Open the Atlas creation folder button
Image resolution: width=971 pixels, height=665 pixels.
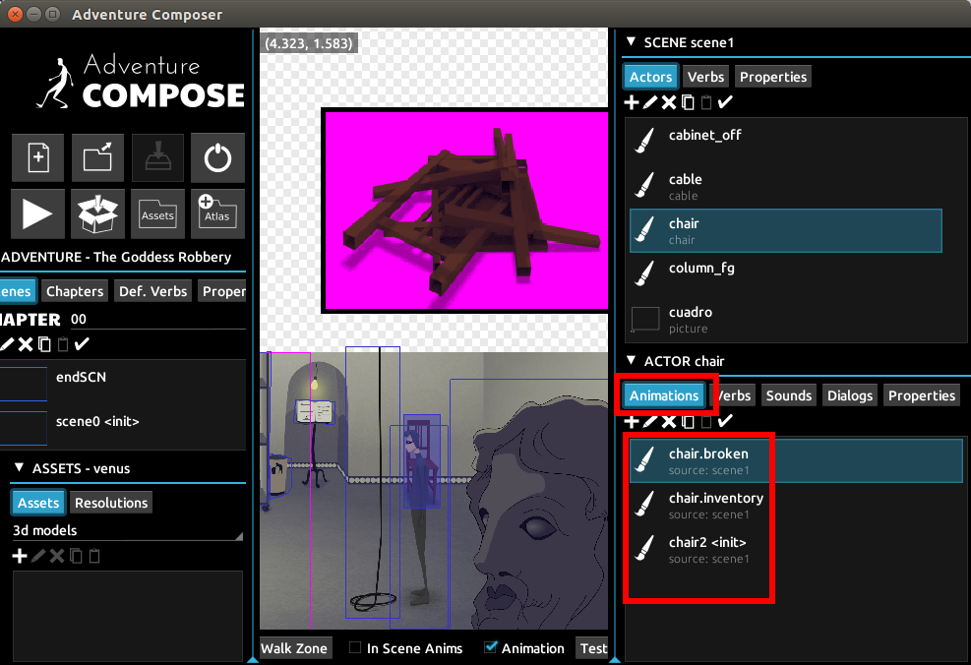pos(217,214)
